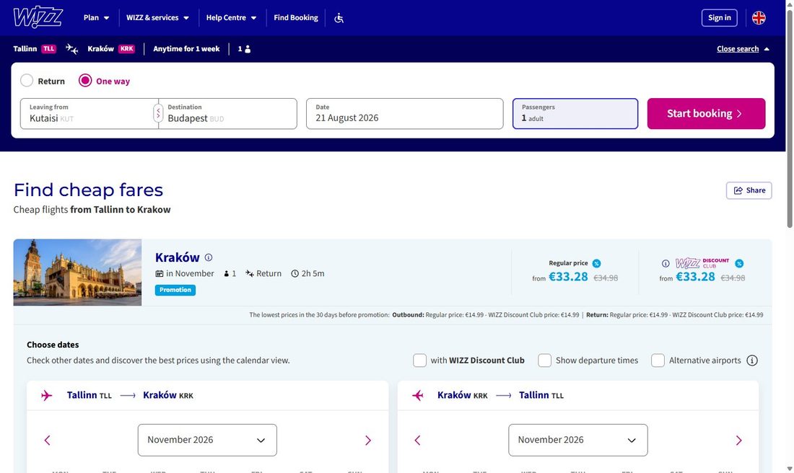Open return November 2026 month dropdown

[x=577, y=440]
